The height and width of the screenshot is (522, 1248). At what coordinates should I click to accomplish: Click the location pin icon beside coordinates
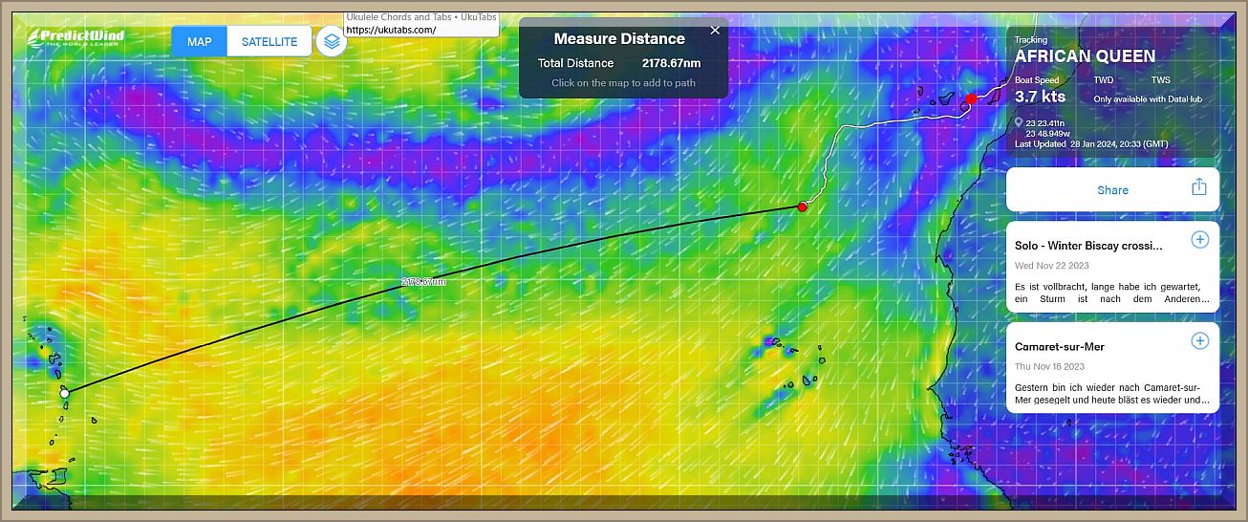pyautogui.click(x=1020, y=122)
